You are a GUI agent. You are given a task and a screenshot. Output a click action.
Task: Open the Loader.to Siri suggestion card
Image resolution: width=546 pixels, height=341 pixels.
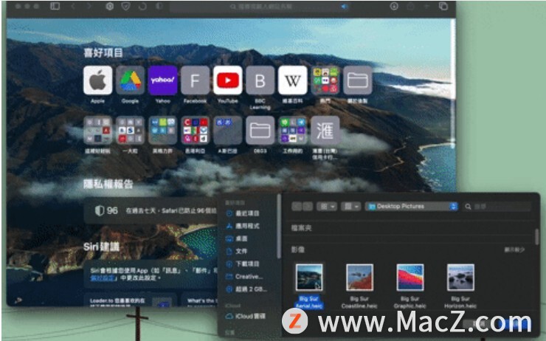(130, 300)
